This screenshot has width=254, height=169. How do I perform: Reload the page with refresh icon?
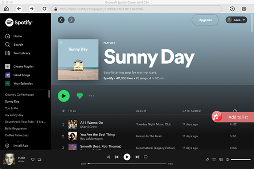[44, 9]
